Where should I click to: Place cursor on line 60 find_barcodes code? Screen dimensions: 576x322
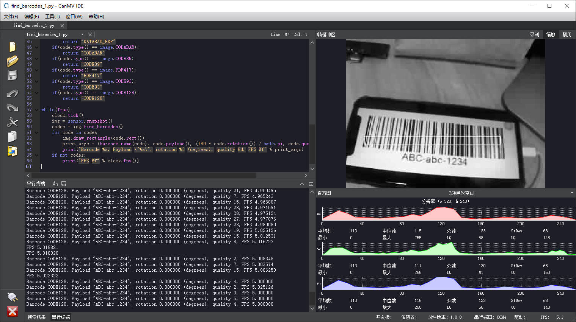(87, 127)
